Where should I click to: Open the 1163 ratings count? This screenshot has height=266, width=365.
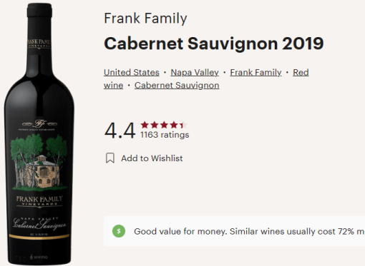[x=165, y=135]
